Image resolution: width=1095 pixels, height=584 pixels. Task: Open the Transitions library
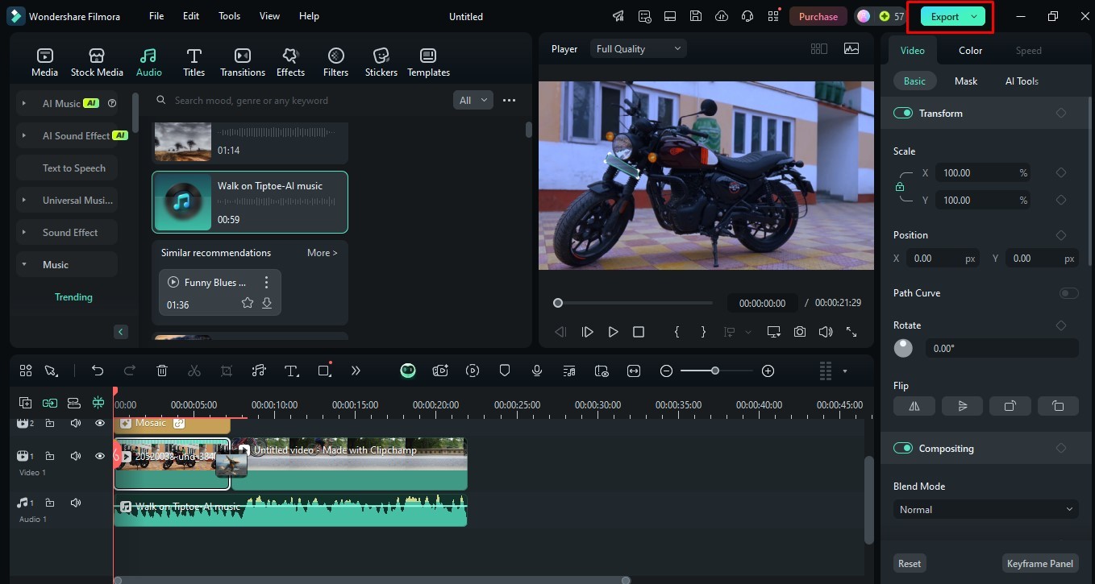(x=242, y=62)
